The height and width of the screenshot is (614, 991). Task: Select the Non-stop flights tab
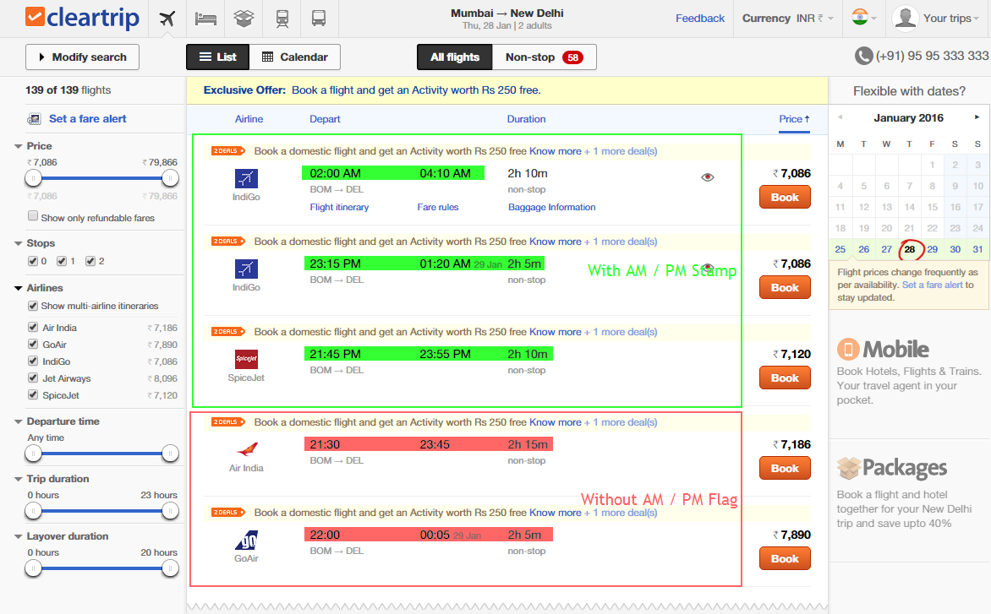[x=545, y=57]
